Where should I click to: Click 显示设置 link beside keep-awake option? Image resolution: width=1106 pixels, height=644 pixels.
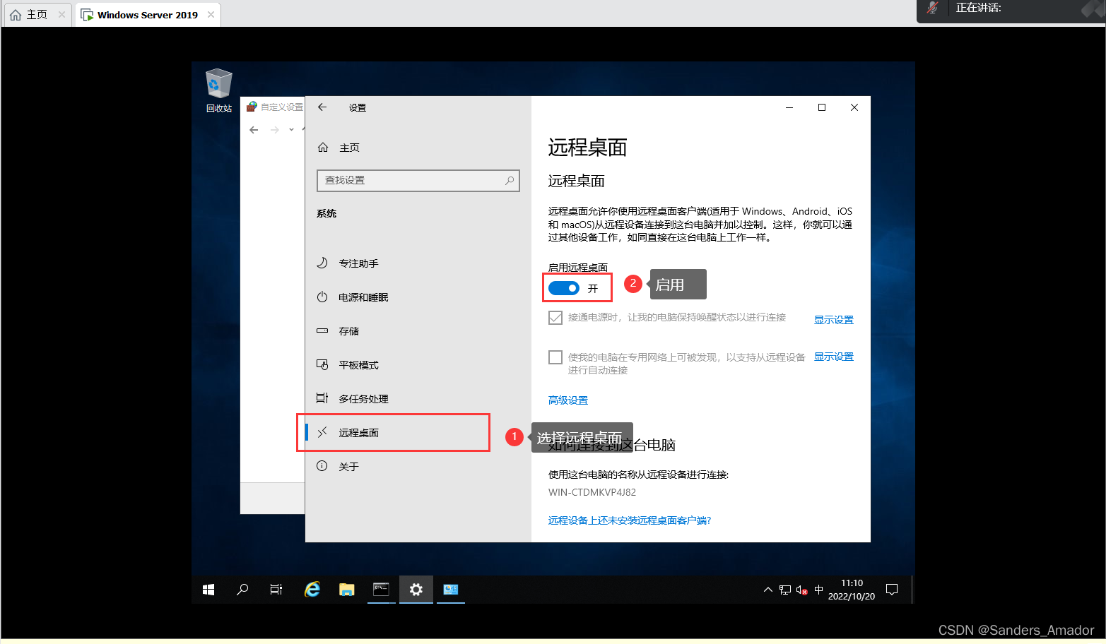point(834,320)
